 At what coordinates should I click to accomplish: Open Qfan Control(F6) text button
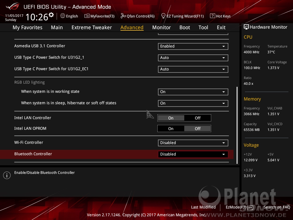140,16
